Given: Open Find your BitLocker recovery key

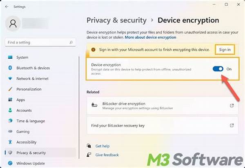Looking at the screenshot, I should click(118, 125).
